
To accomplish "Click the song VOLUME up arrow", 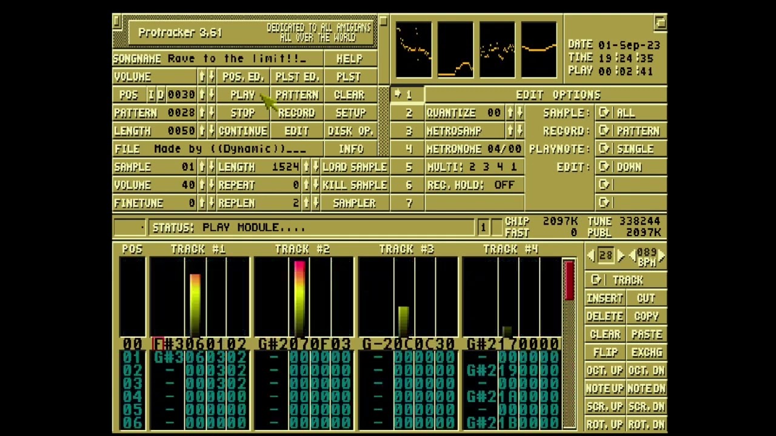I will point(201,77).
